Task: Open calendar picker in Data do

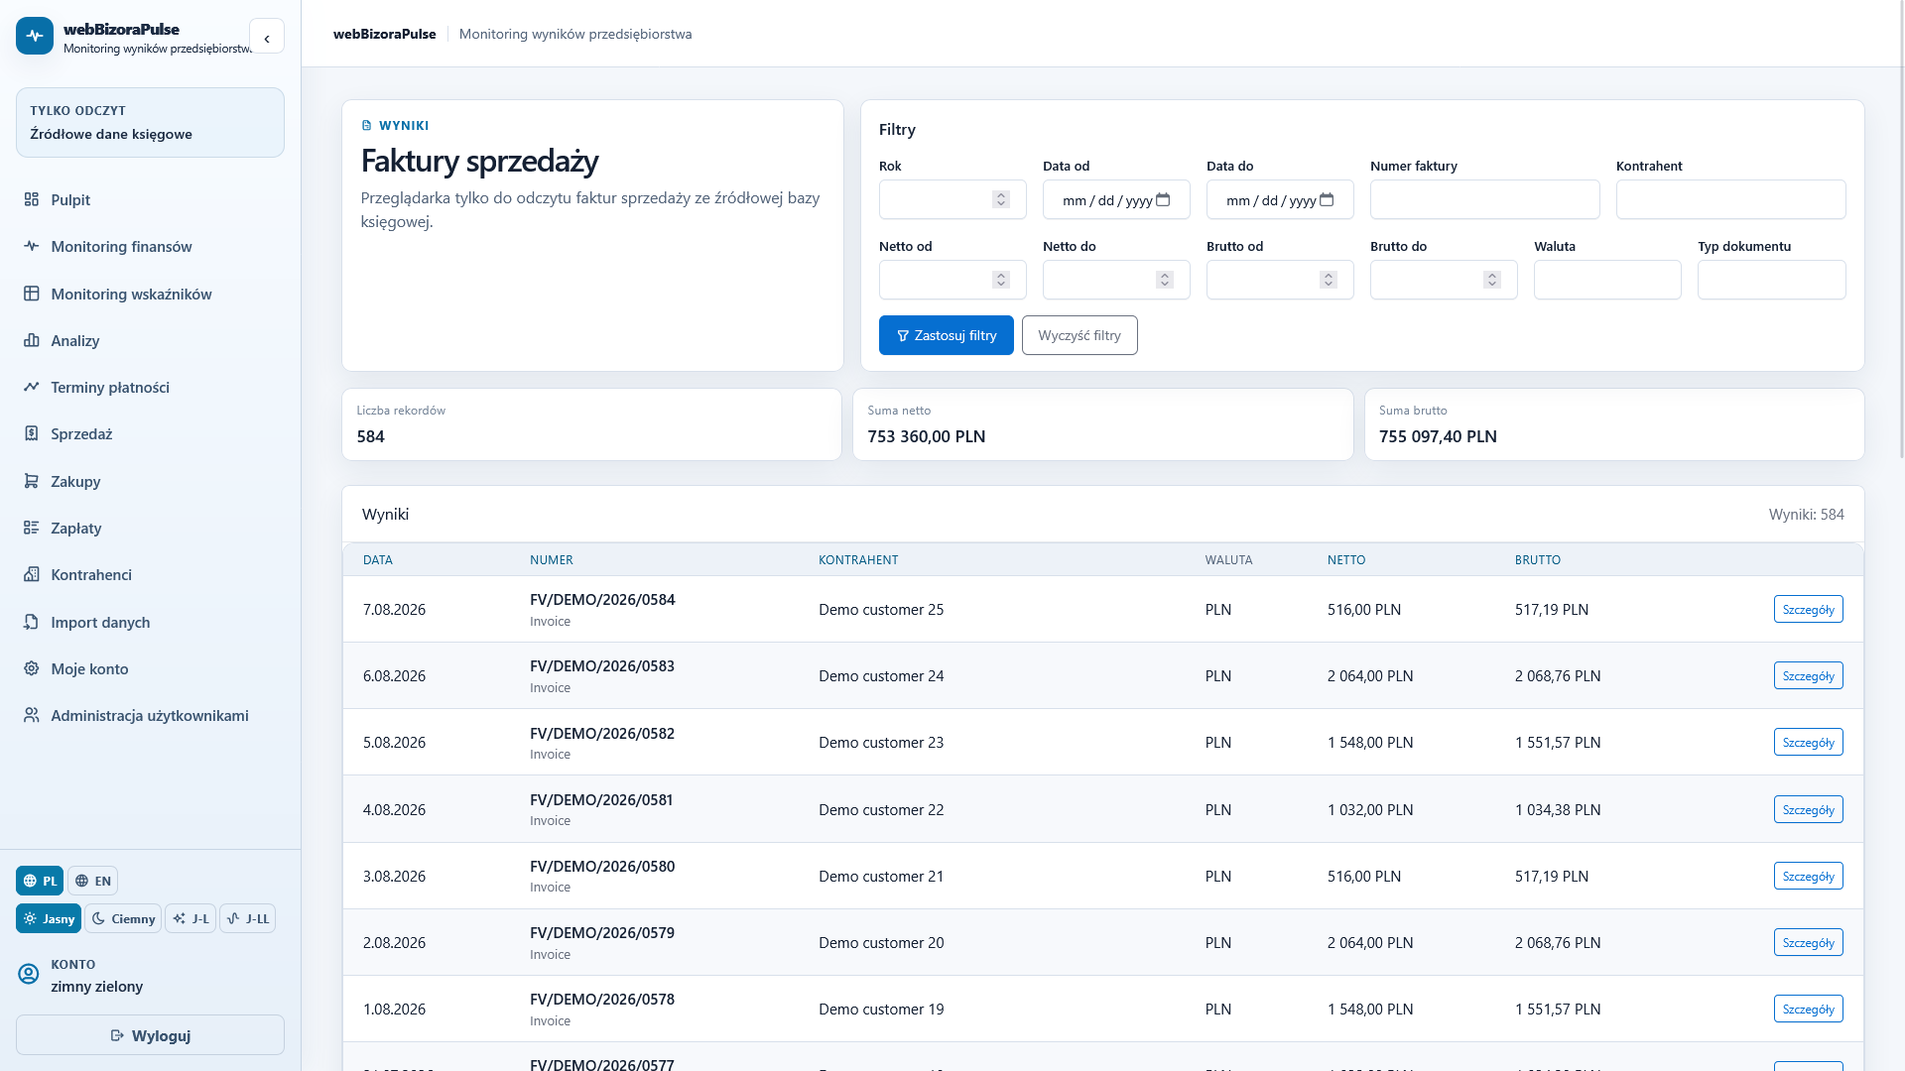Action: [1327, 199]
